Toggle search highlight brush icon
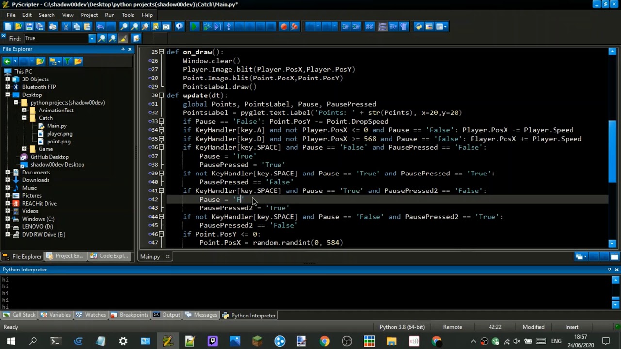The image size is (621, 349). [x=123, y=38]
